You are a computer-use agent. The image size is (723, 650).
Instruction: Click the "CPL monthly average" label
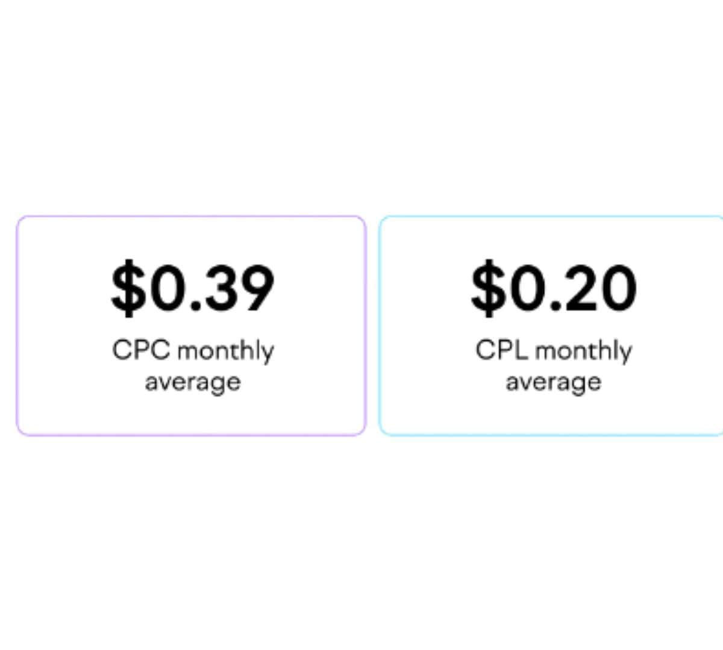[553, 365]
